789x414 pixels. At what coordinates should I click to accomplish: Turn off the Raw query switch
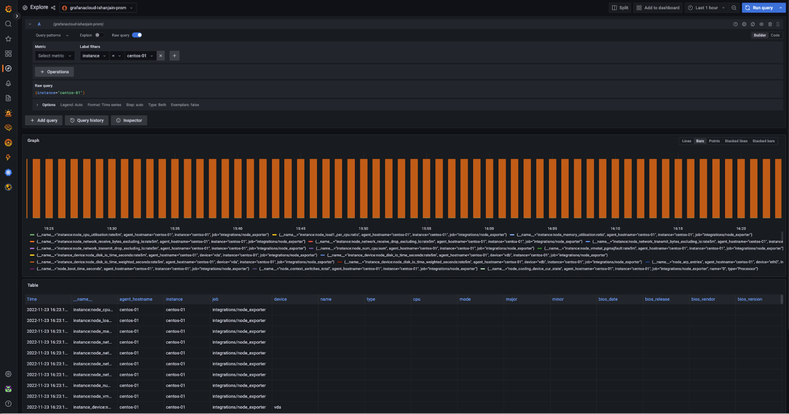click(x=137, y=35)
